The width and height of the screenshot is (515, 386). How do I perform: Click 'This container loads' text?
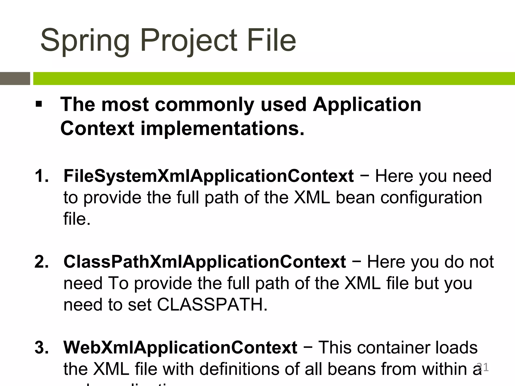pos(398,348)
